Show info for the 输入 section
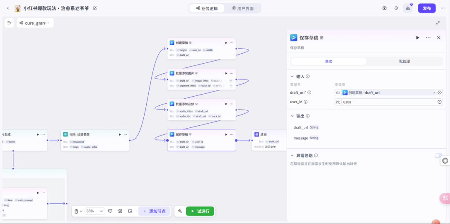450x224 pixels. click(307, 77)
